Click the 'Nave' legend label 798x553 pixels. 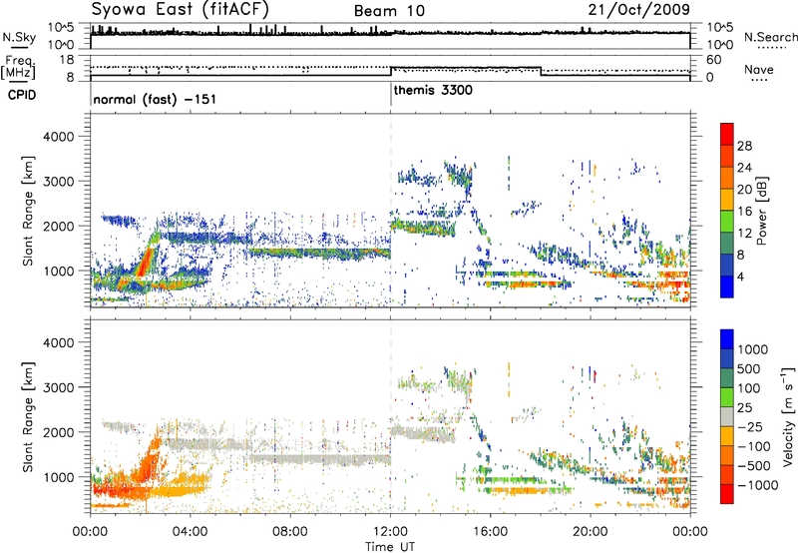pos(759,70)
